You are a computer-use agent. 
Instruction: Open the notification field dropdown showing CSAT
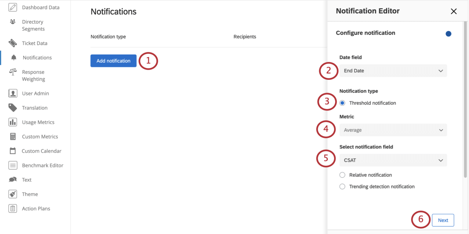click(393, 160)
